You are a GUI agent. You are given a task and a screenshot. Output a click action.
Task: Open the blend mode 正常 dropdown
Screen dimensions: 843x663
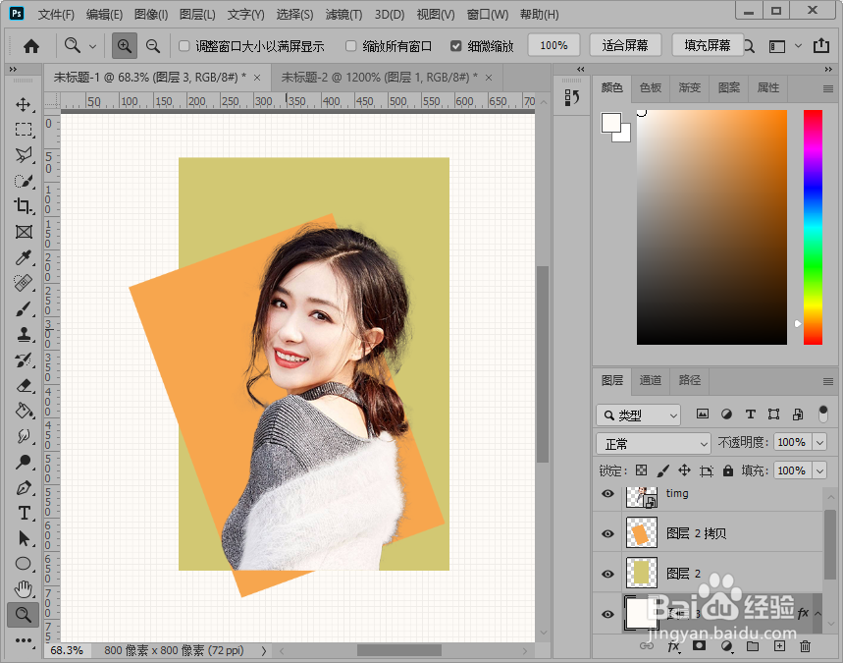654,444
